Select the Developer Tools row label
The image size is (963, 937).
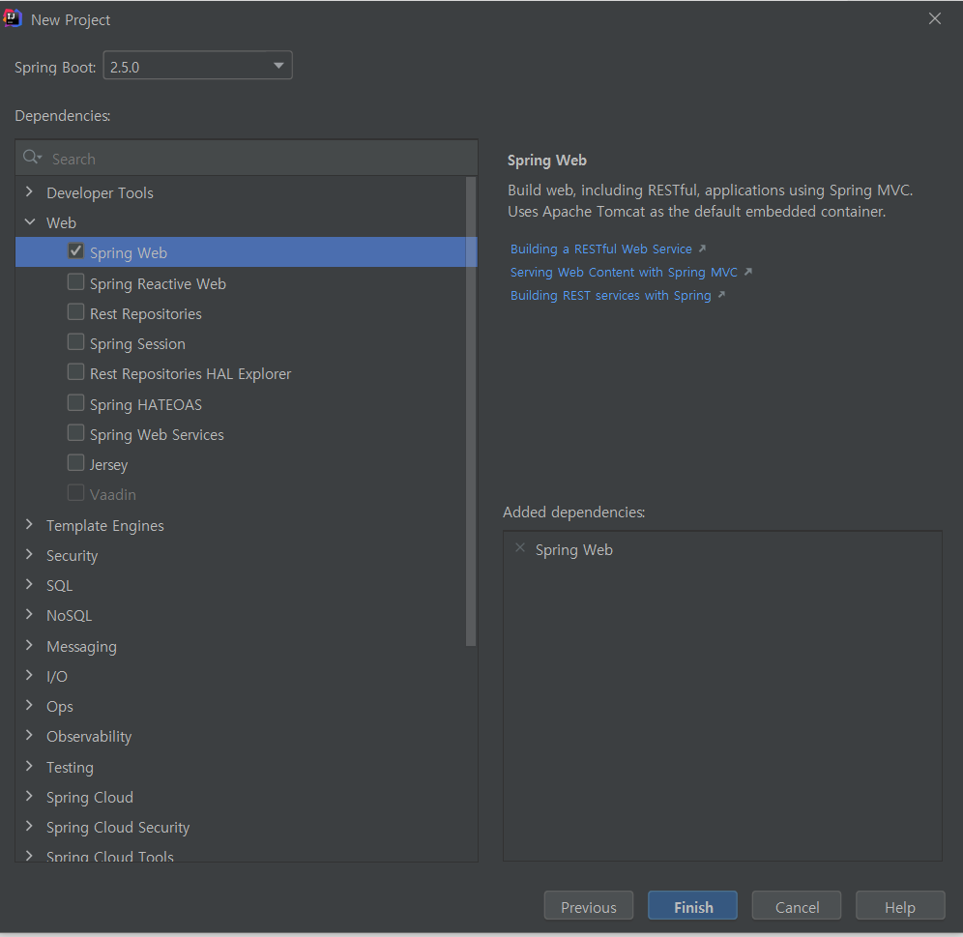[x=101, y=193]
